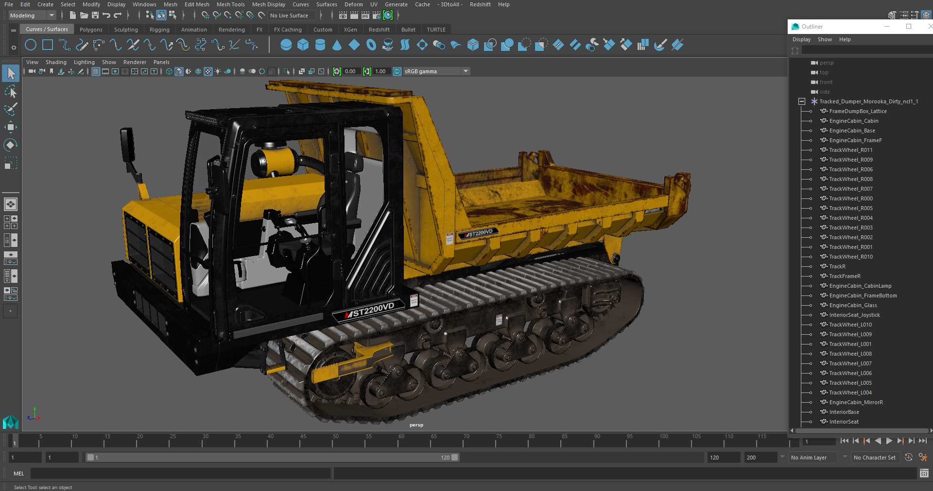Image resolution: width=933 pixels, height=491 pixels.
Task: Click the single-pane layout icon
Action: point(11,204)
